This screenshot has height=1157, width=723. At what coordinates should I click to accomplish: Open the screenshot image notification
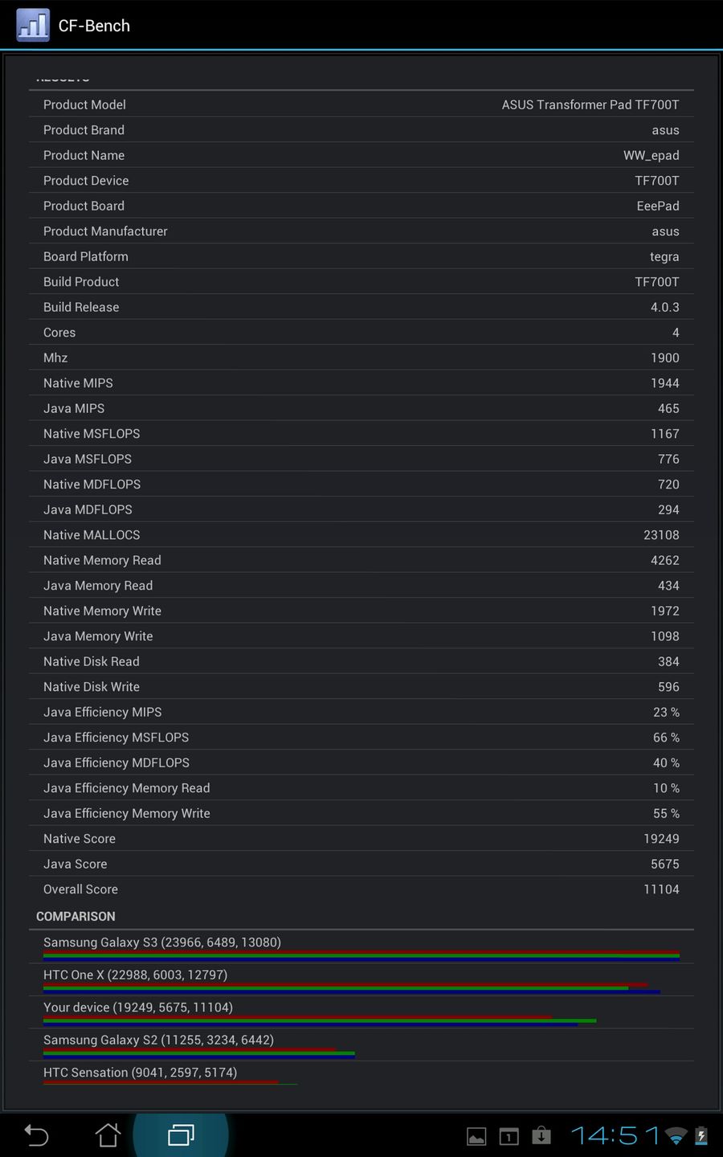point(476,1136)
